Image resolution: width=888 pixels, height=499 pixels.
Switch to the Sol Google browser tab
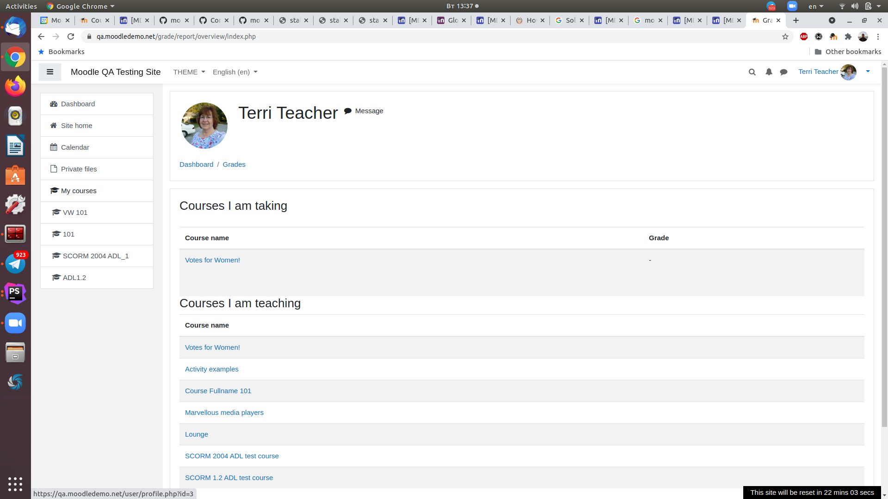tap(569, 20)
